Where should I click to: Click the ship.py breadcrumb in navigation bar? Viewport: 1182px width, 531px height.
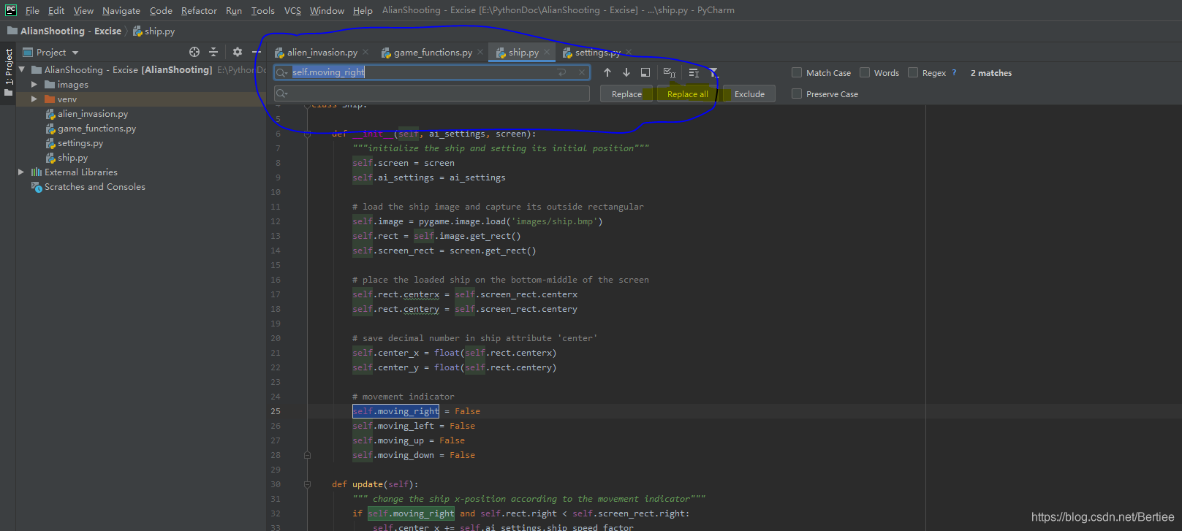[154, 31]
